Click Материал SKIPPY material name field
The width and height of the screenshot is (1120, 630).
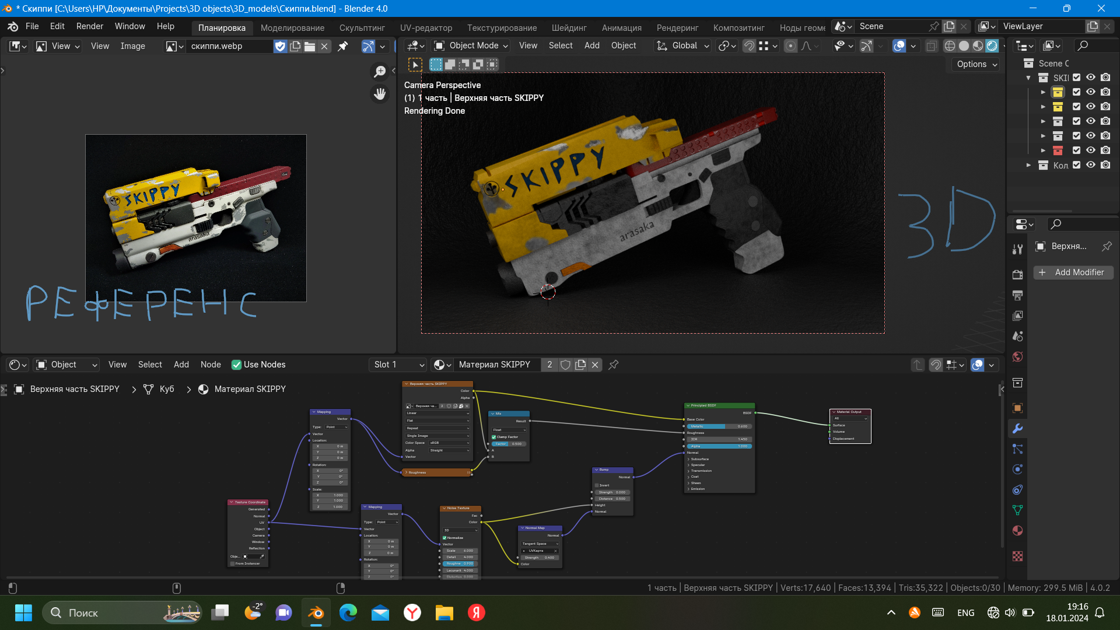tap(498, 365)
